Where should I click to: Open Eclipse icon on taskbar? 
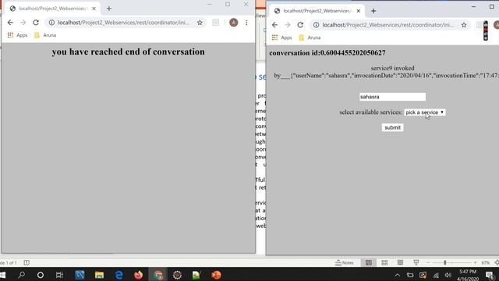[x=177, y=275]
